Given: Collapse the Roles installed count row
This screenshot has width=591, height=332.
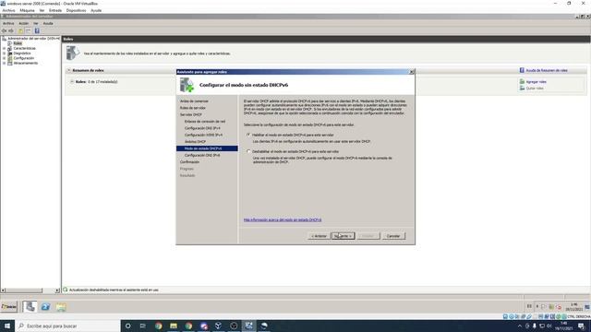Looking at the screenshot, I should point(72,81).
